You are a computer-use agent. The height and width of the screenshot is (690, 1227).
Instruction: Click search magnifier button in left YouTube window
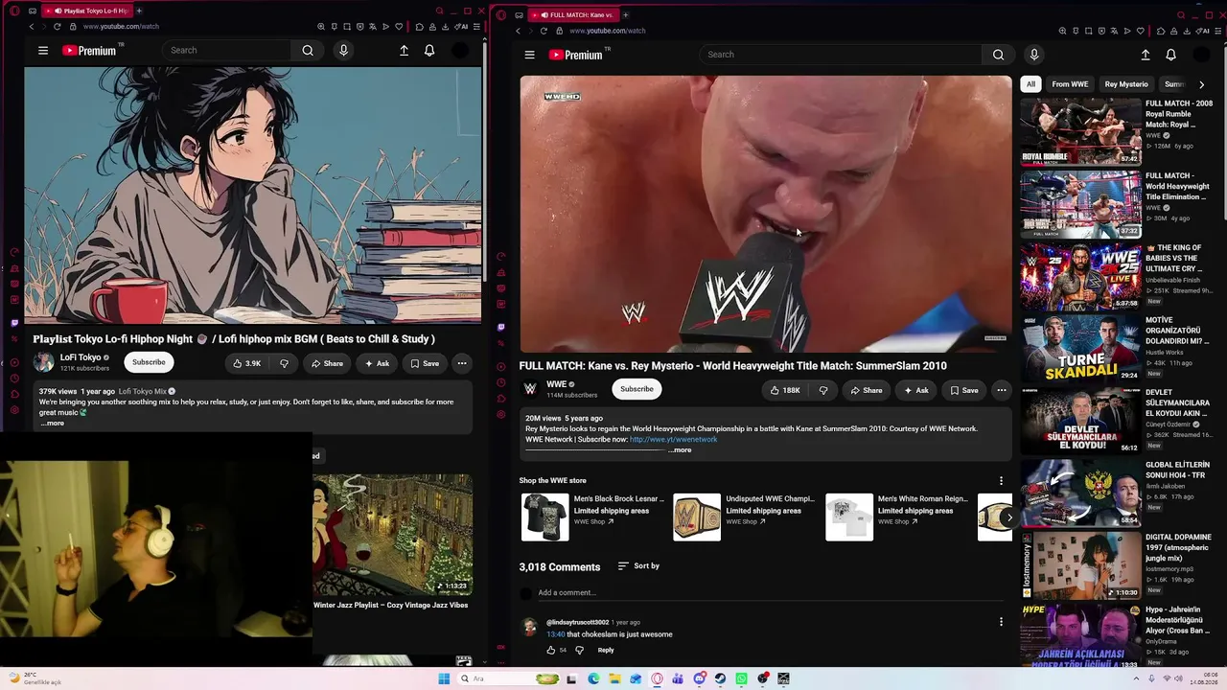(x=308, y=51)
